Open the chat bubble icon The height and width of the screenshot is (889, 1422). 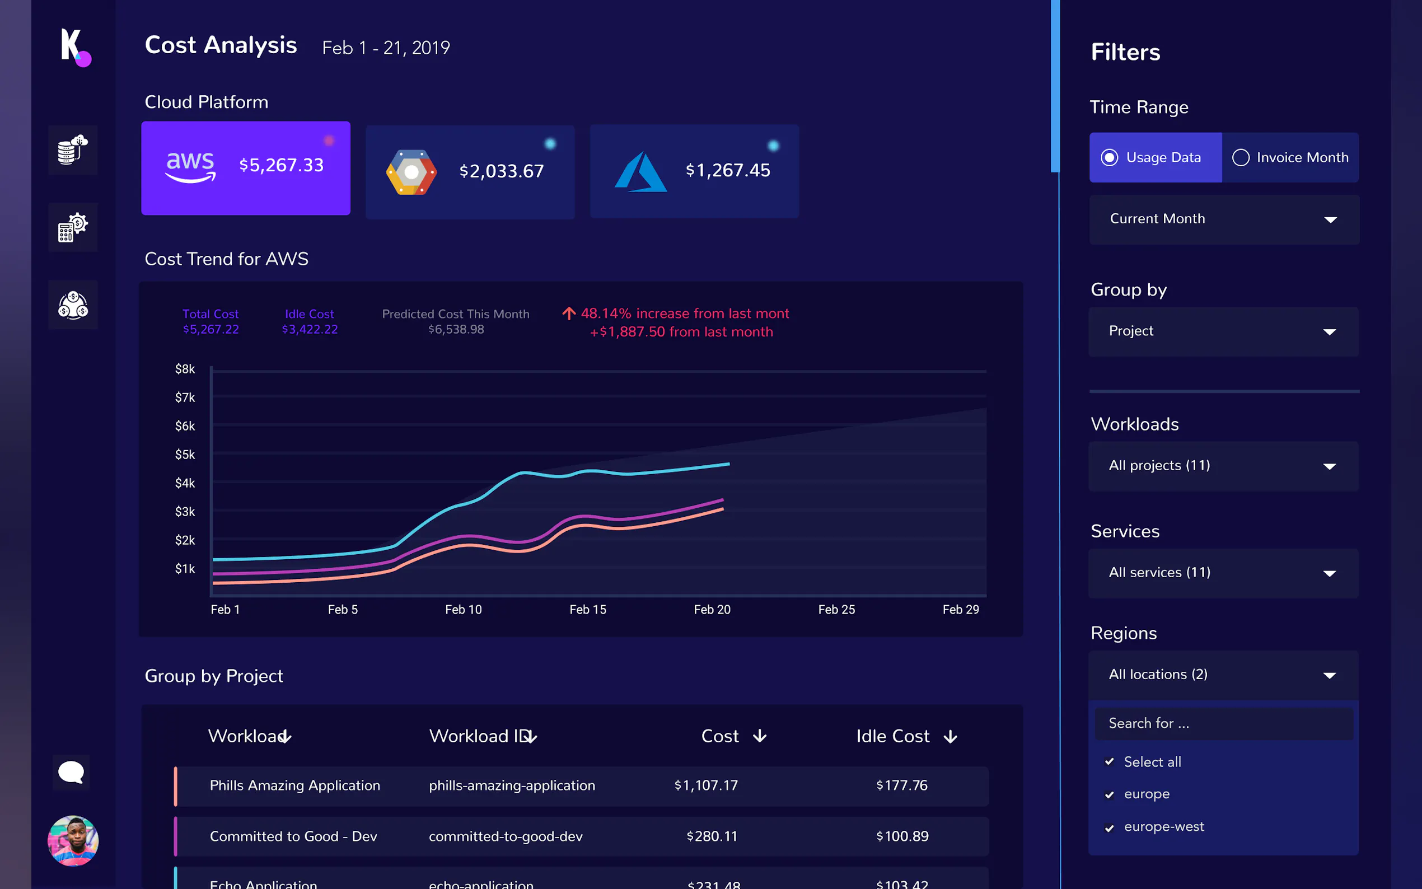71,773
